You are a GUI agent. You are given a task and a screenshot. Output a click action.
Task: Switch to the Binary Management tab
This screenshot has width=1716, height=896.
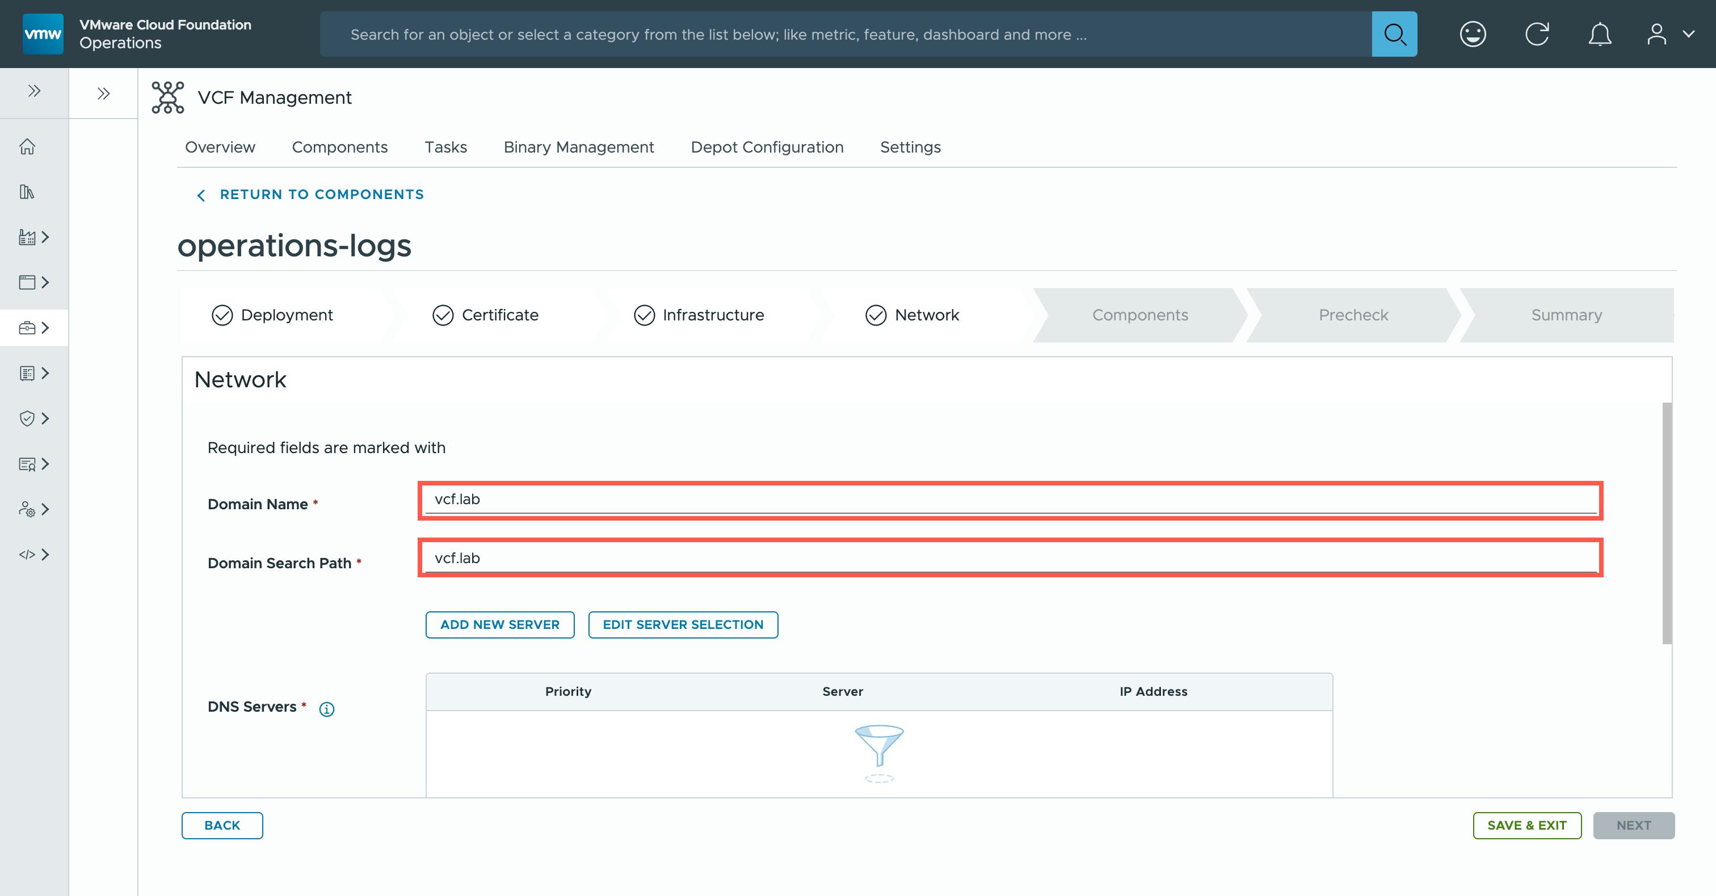tap(578, 147)
